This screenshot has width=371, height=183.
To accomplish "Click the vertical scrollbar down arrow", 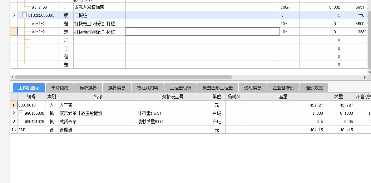I will (x=369, y=72).
